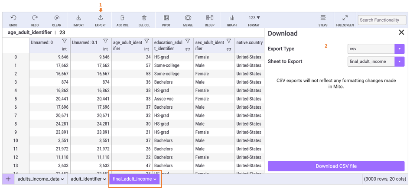Select sex_adult_identifier column header
The height and width of the screenshot is (188, 410).
click(x=210, y=45)
